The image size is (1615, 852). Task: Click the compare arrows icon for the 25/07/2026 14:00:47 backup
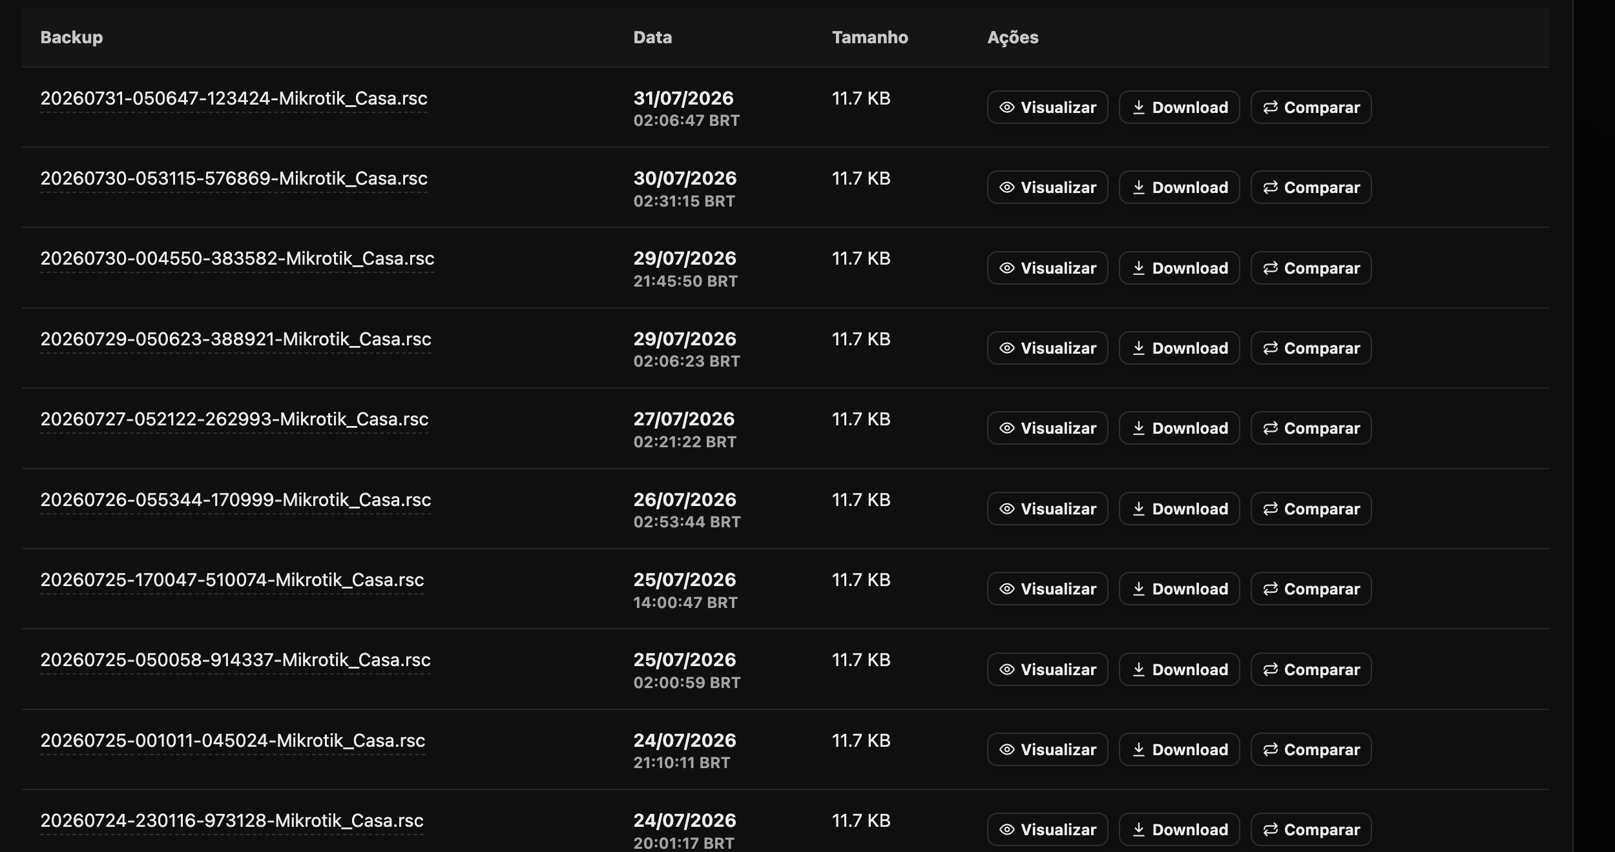click(1270, 589)
